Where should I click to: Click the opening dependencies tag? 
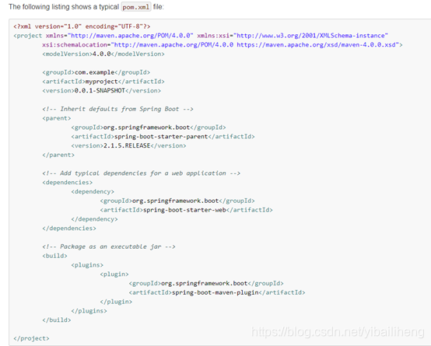pyautogui.click(x=68, y=183)
